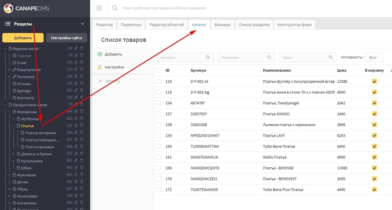
Task: Click the Настройка сайта button
Action: click(x=66, y=38)
